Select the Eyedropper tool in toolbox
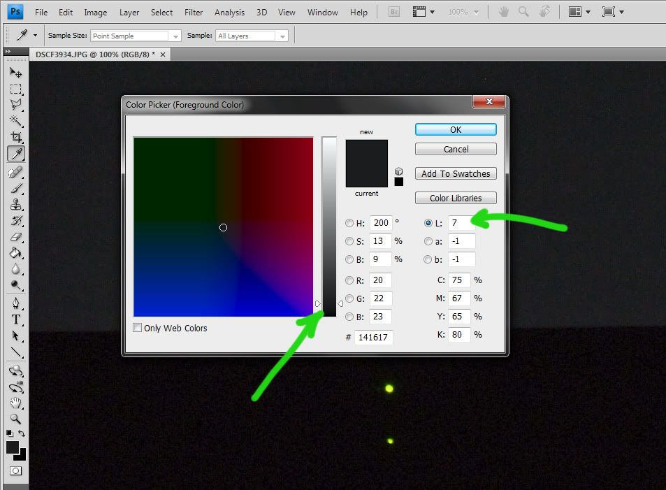Image resolution: width=666 pixels, height=490 pixels. pos(15,154)
